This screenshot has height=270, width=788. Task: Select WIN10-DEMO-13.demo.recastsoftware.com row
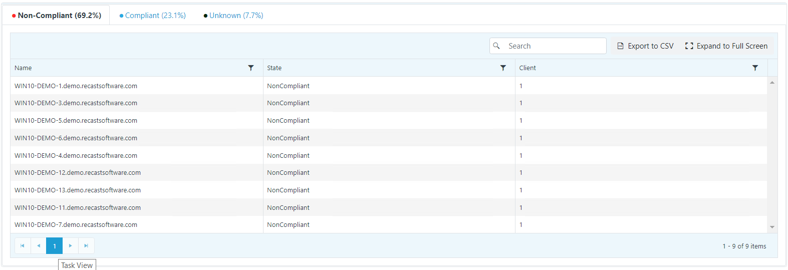389,190
